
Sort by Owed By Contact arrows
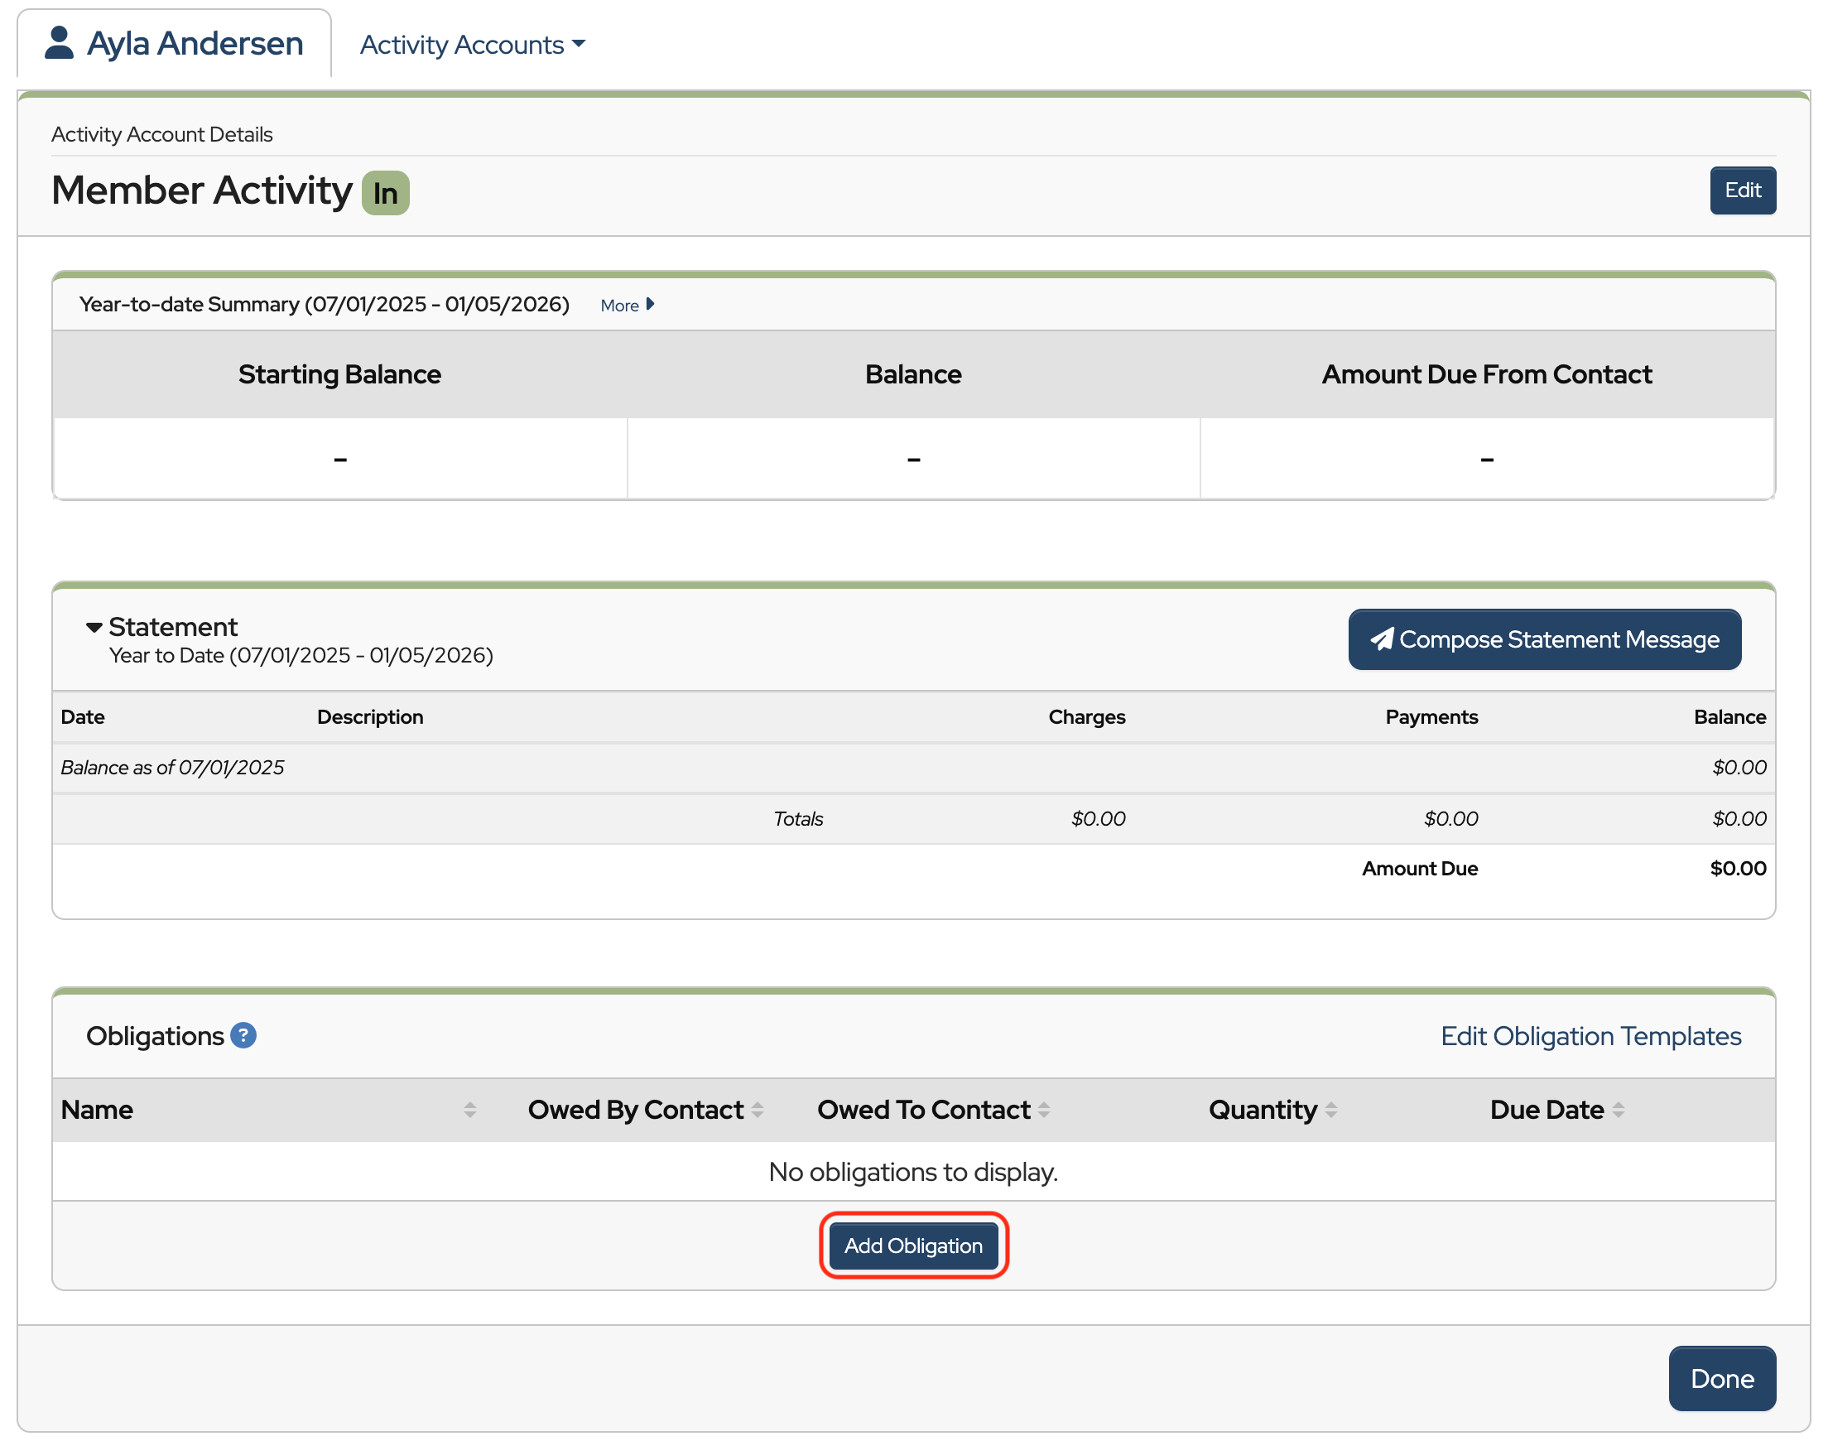coord(758,1110)
